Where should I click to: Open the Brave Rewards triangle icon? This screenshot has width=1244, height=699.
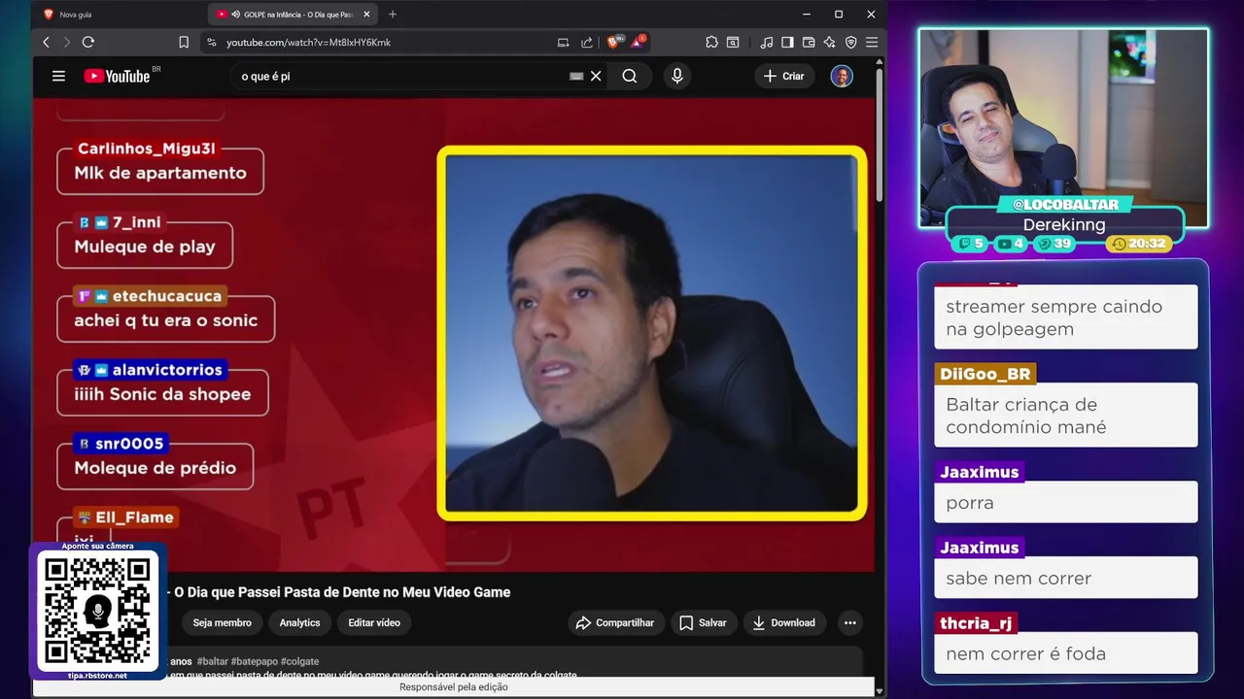point(638,42)
